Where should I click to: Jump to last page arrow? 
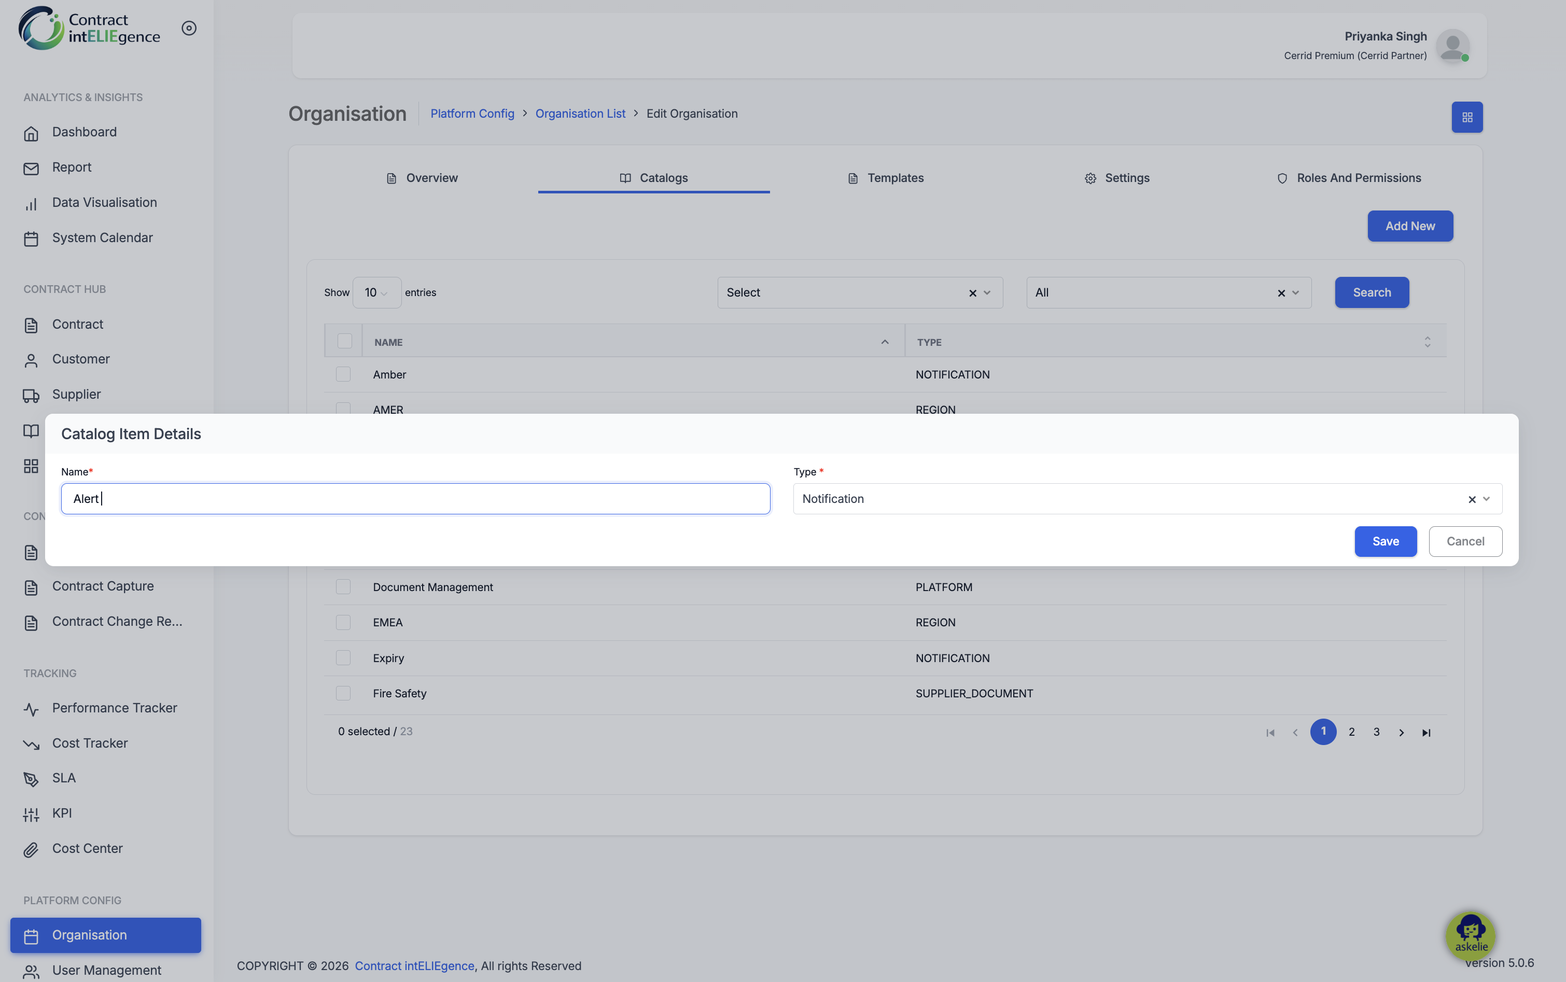click(1425, 733)
